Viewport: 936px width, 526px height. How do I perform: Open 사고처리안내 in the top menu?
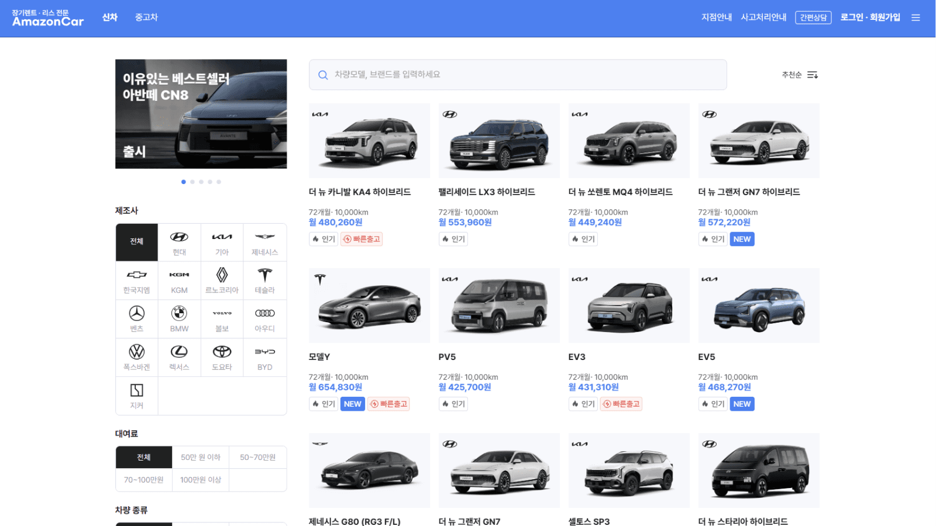point(763,18)
